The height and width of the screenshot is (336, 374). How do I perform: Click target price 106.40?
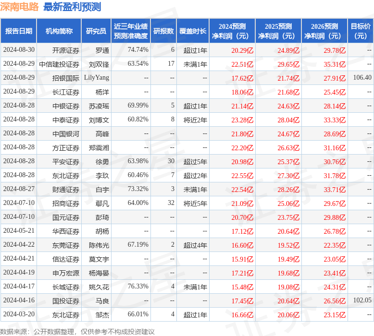(362, 78)
